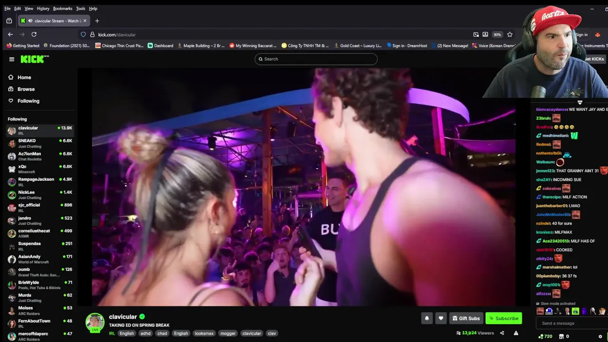This screenshot has height=342, width=608.
Task: Open the sjc_official channel in Following list
Action: (40, 208)
